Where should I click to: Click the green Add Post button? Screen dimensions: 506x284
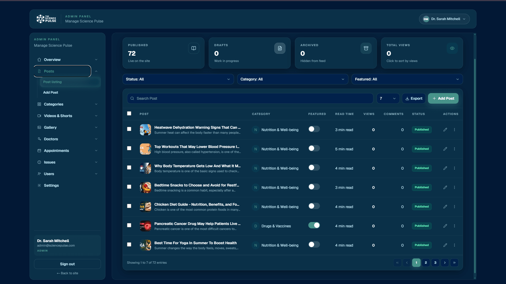(443, 98)
